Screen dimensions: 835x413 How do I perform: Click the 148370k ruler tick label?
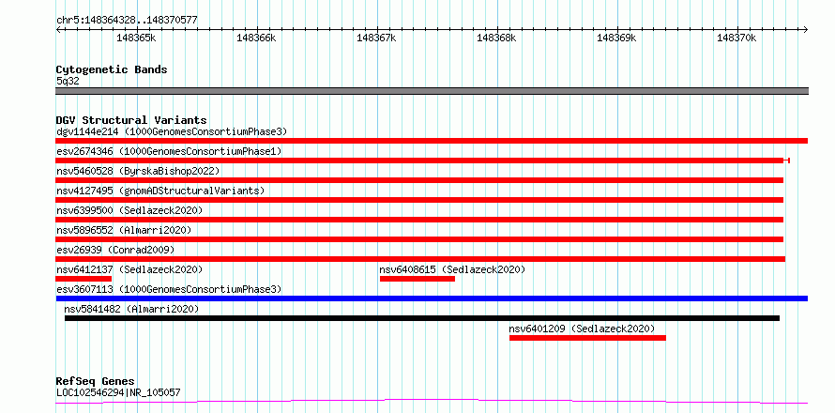click(737, 38)
